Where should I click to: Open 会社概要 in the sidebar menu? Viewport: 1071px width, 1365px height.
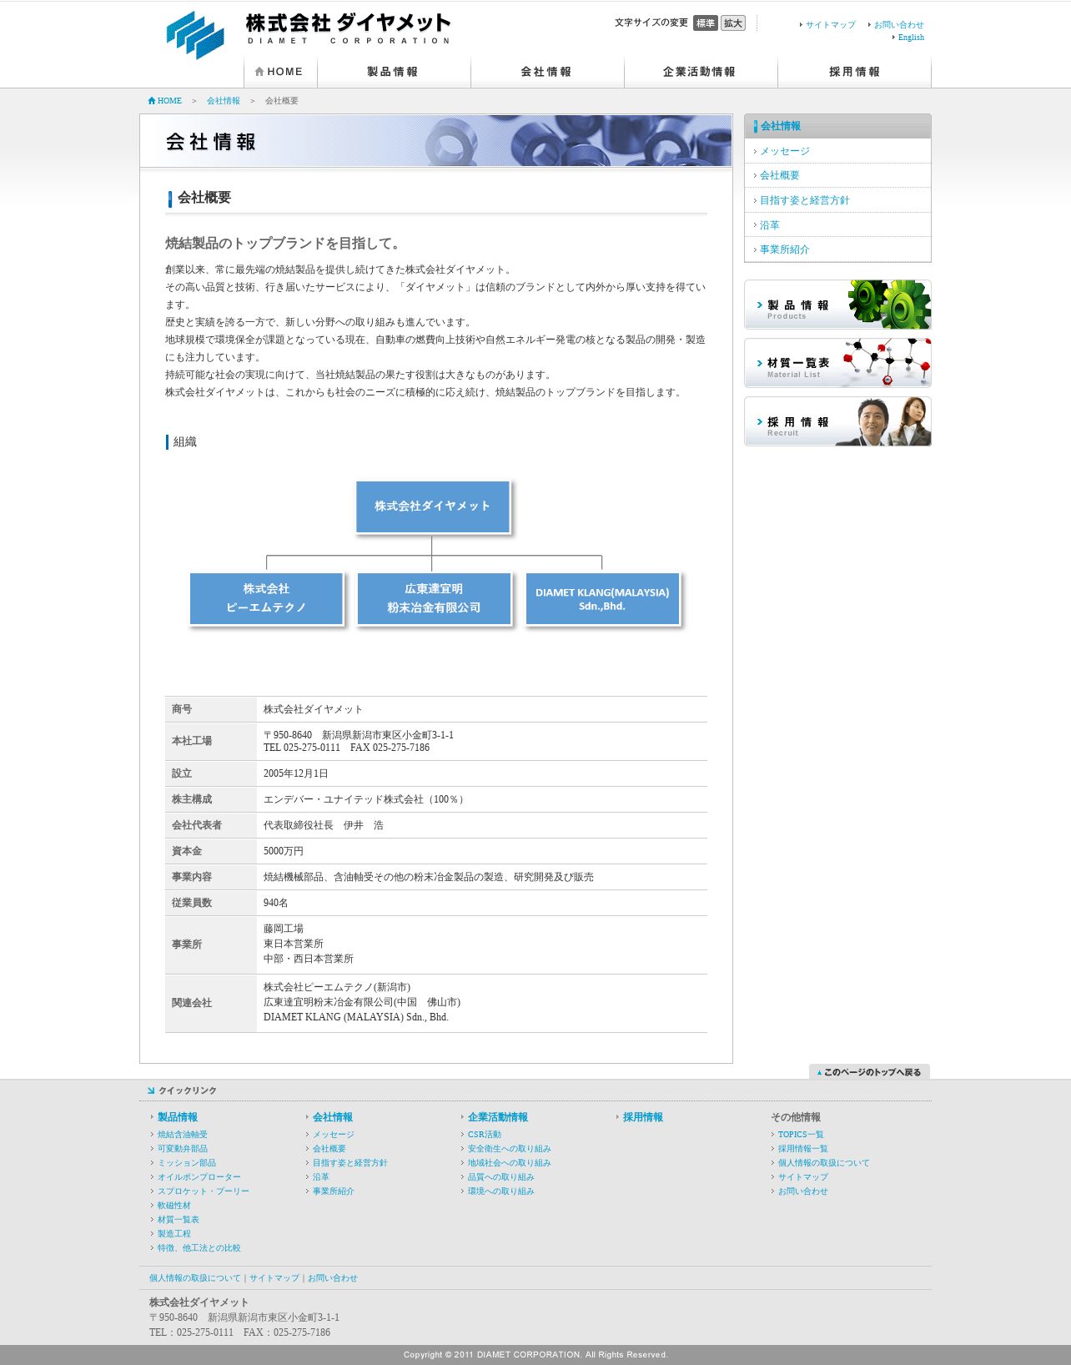tap(779, 175)
